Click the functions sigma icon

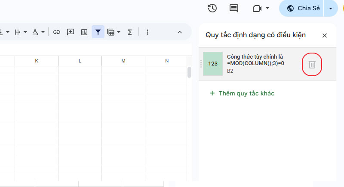click(129, 32)
